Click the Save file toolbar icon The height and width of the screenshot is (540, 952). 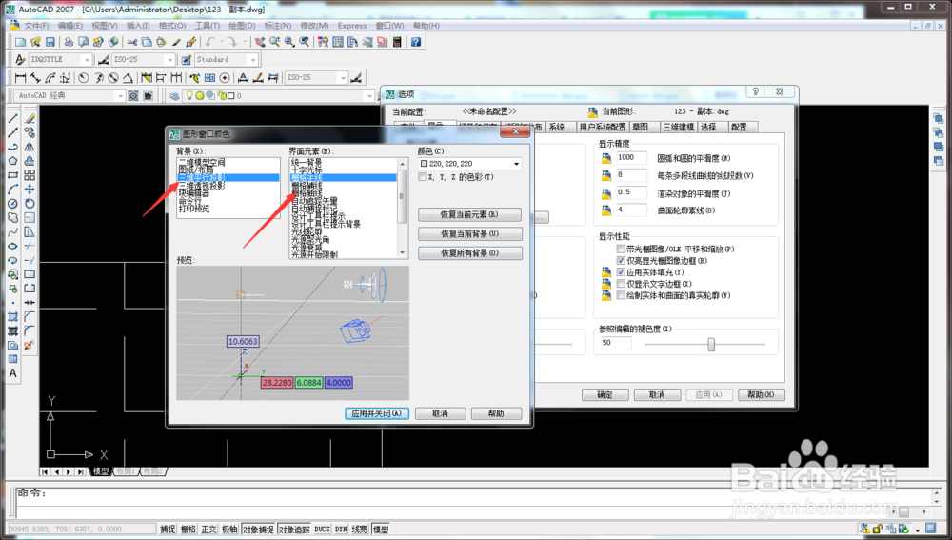point(50,42)
